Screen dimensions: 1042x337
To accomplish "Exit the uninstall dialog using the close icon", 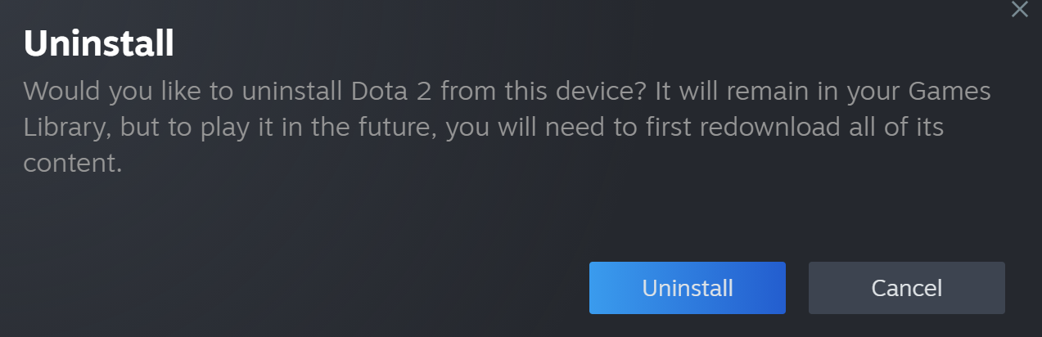I will (x=1019, y=9).
